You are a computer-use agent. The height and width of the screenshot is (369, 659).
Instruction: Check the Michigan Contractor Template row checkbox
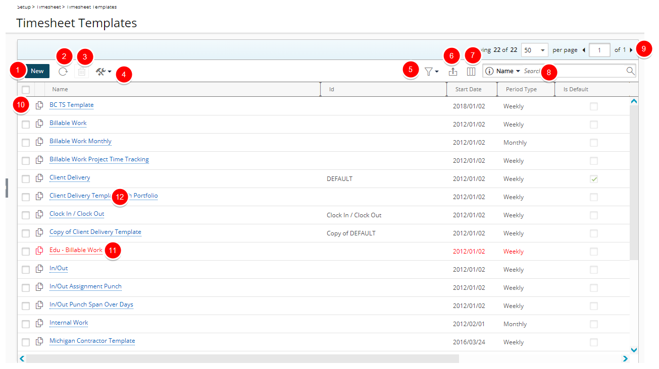click(x=26, y=342)
